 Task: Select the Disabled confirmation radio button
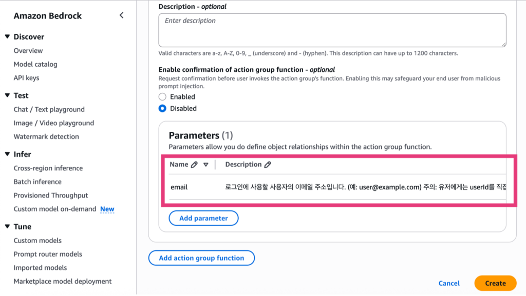pos(163,108)
